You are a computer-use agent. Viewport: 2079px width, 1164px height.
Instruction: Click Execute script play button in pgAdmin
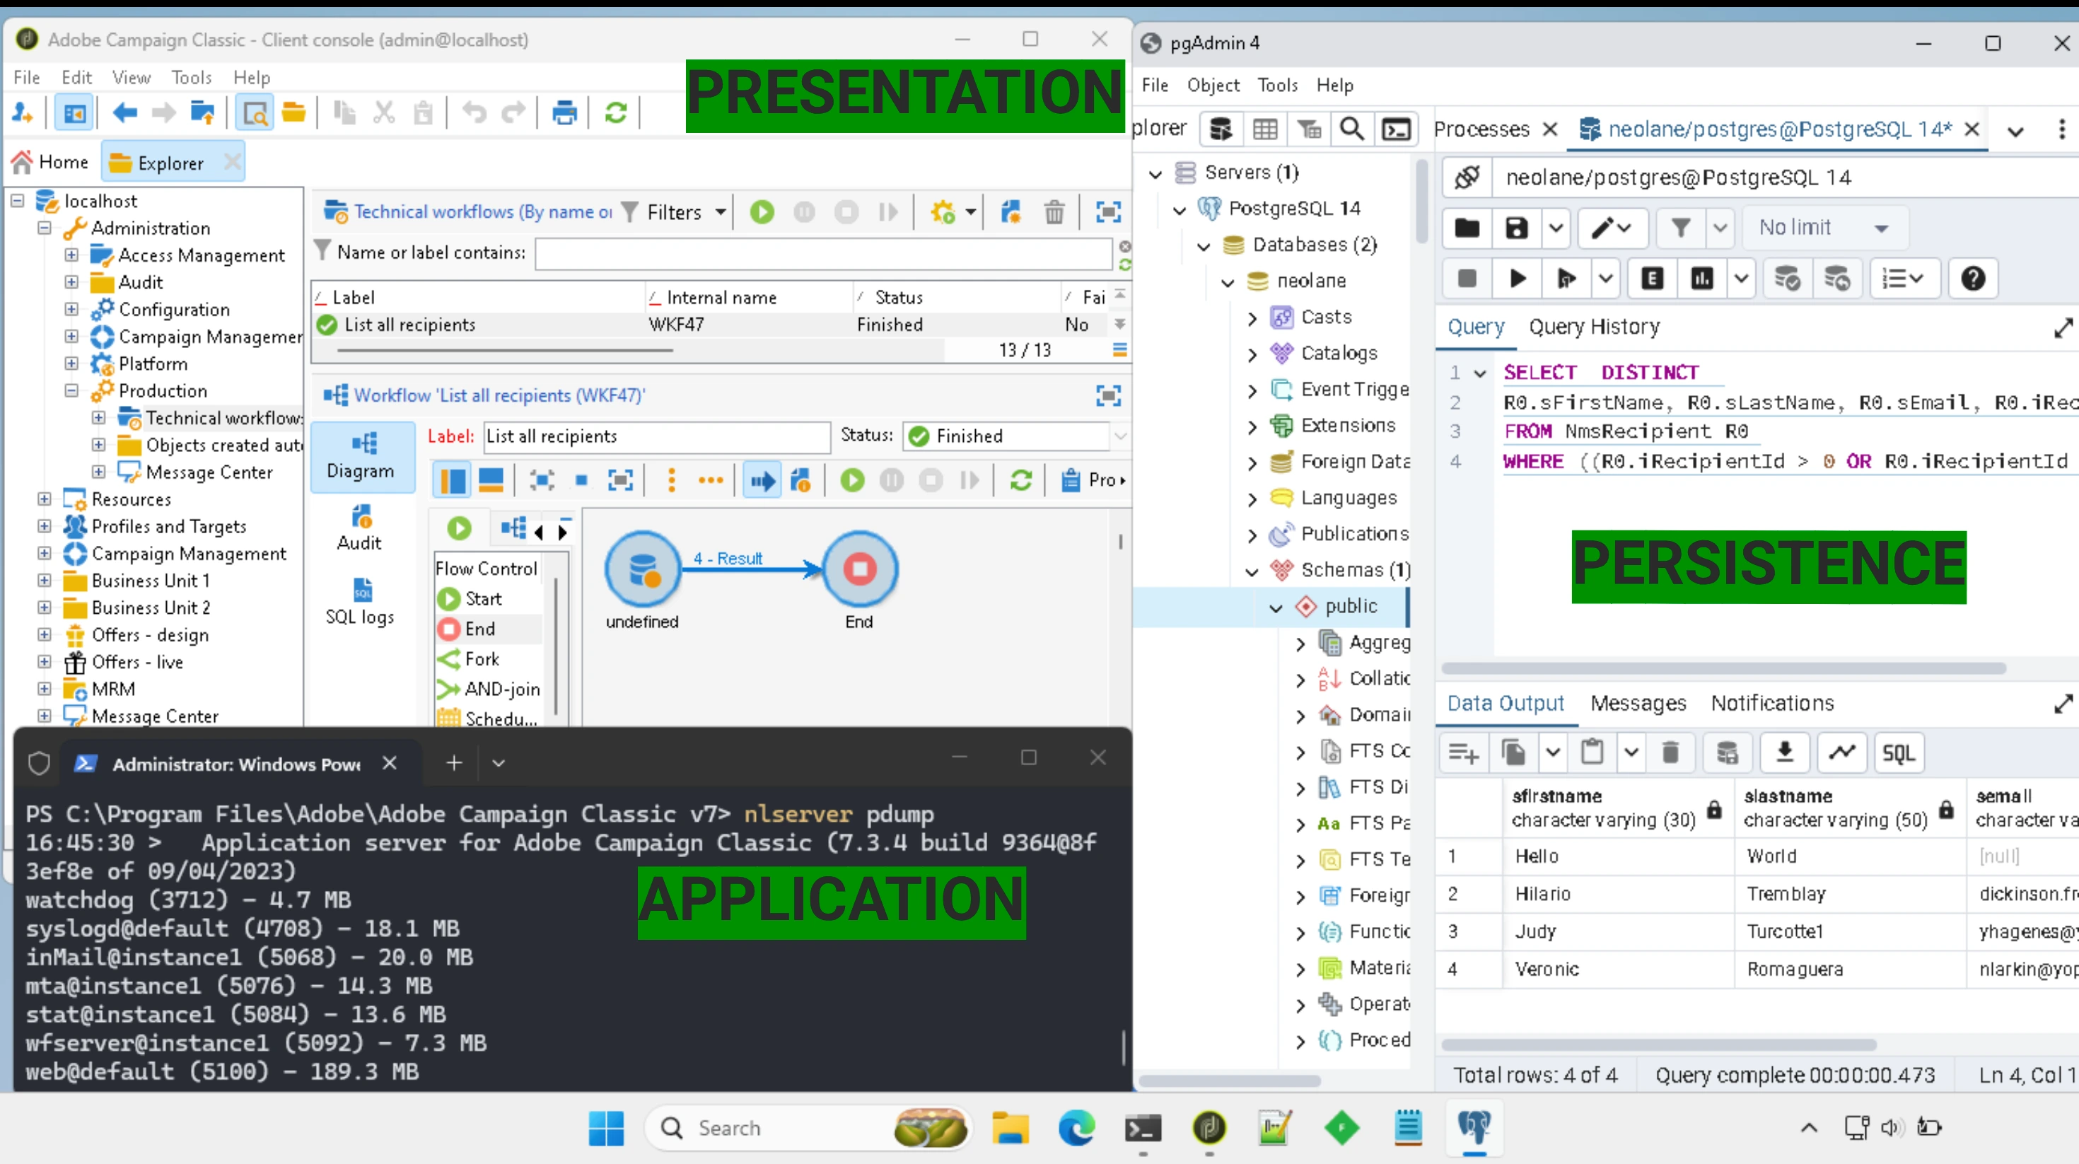[x=1518, y=279]
